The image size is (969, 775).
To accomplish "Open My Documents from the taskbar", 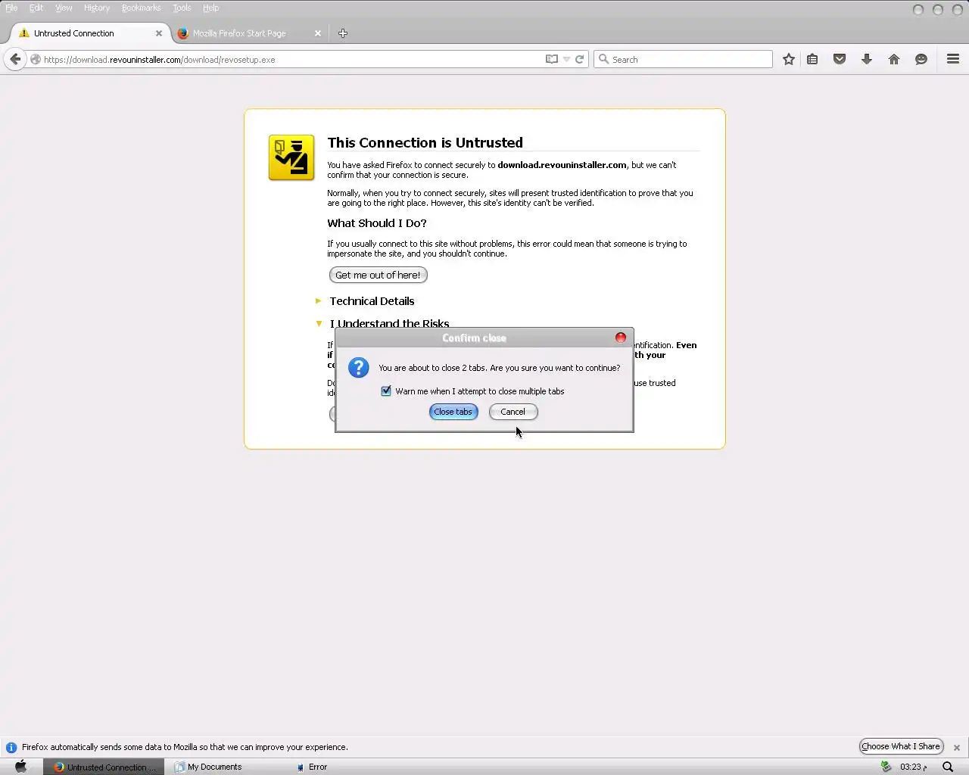I will 208,767.
